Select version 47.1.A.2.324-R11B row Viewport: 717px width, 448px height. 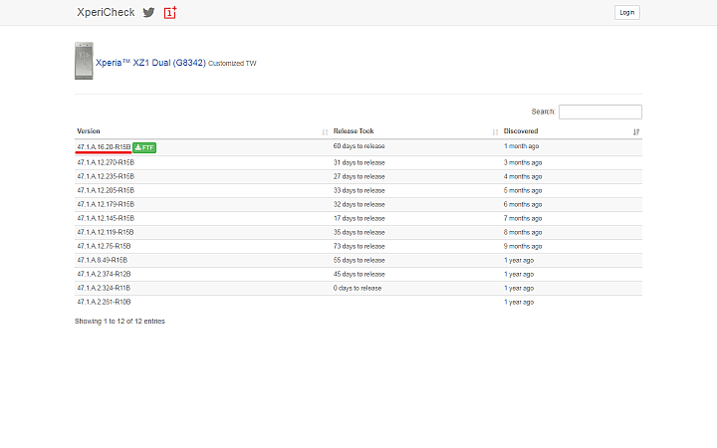tap(358, 288)
